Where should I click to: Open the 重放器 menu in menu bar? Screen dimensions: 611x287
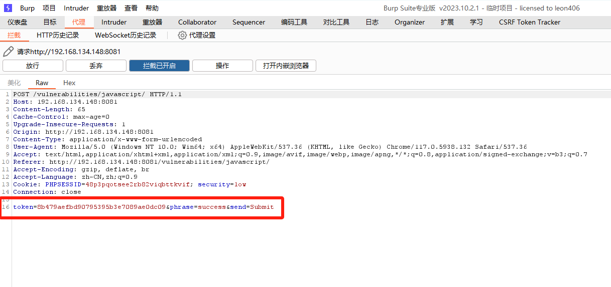106,8
